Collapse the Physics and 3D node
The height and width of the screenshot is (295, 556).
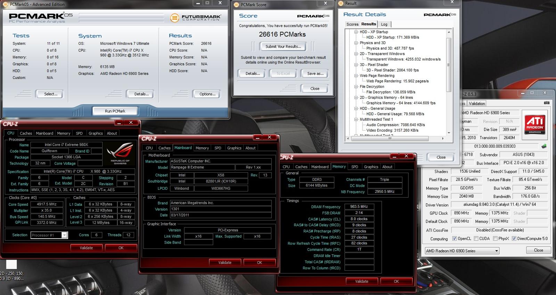pos(356,43)
